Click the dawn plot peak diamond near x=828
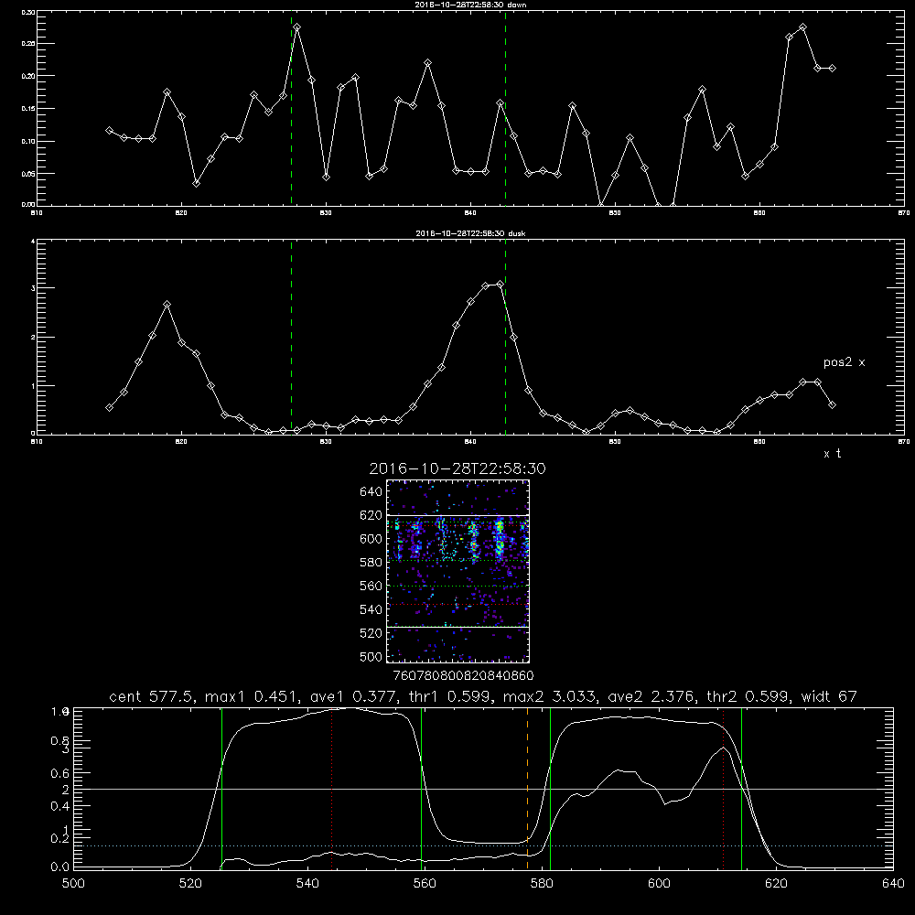 [297, 27]
